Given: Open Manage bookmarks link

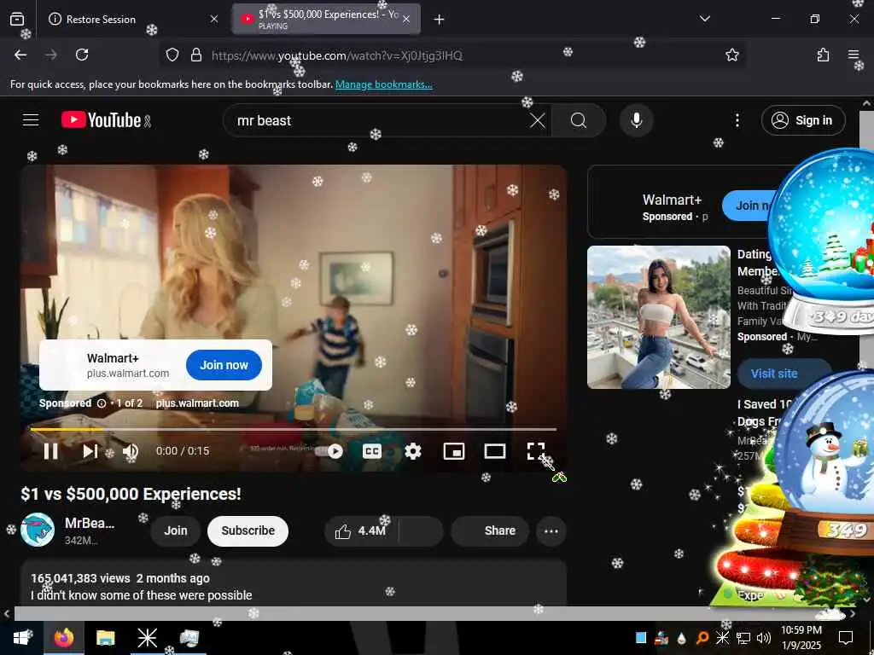Looking at the screenshot, I should click(x=383, y=84).
